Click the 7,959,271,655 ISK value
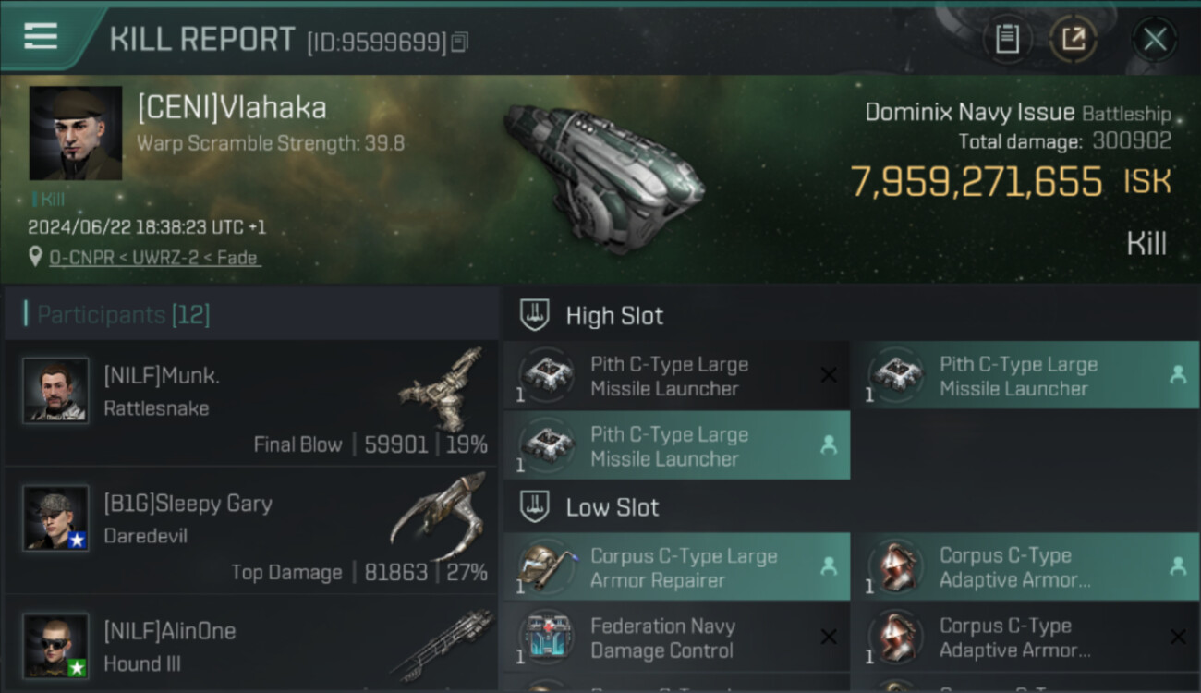 tap(977, 182)
